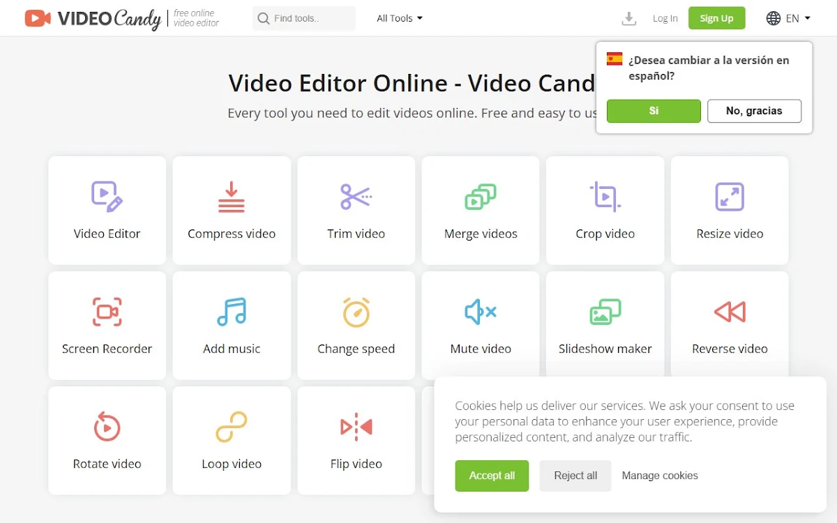Click the 'Compress video' label text
Viewport: 837px width, 523px height.
pyautogui.click(x=232, y=234)
